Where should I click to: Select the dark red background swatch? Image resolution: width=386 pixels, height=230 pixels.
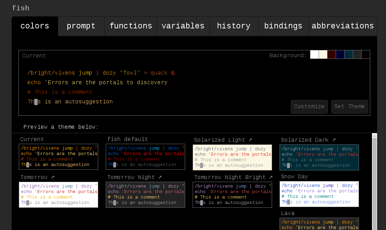pyautogui.click(x=332, y=54)
